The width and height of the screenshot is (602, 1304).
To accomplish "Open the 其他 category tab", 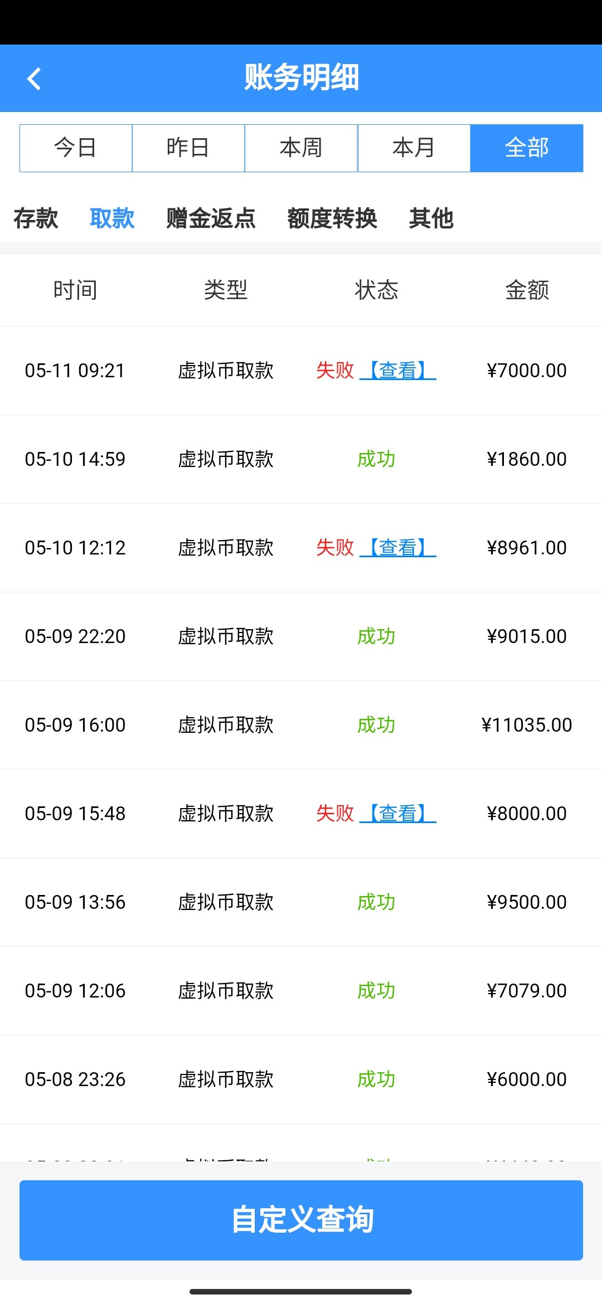I will 431,218.
